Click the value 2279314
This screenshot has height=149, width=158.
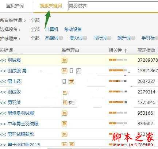(146, 92)
